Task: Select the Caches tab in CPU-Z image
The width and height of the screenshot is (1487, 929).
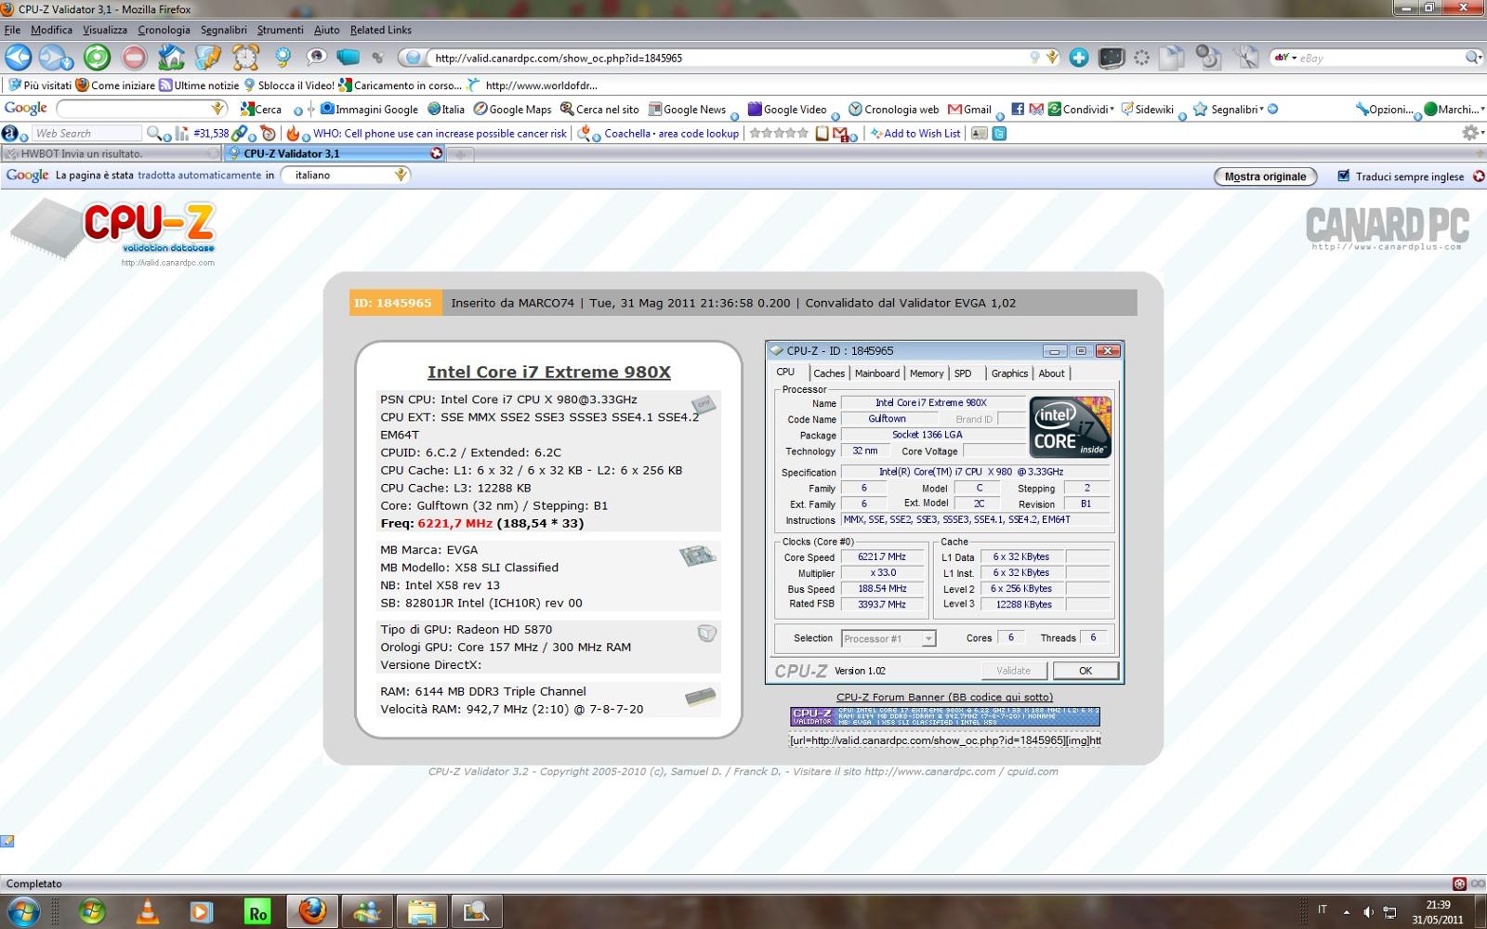Action: 829,373
